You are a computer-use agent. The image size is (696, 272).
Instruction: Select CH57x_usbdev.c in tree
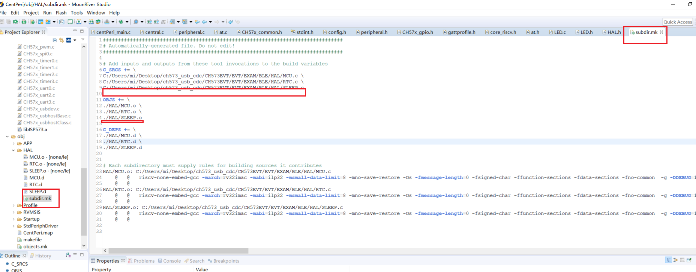(x=41, y=109)
